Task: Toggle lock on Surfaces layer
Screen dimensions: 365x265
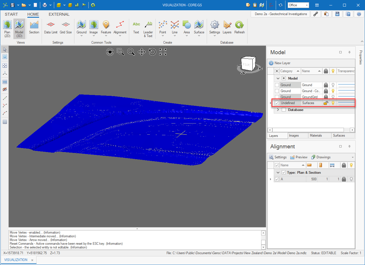Action: (326, 103)
